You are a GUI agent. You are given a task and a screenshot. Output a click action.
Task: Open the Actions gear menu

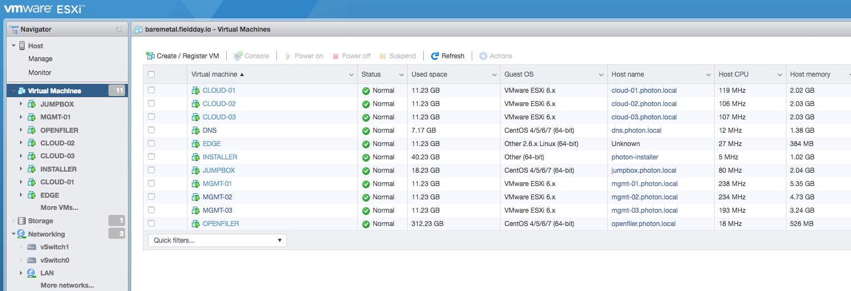pos(496,56)
